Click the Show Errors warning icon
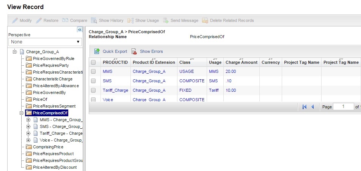361x171 pixels. pyautogui.click(x=134, y=51)
